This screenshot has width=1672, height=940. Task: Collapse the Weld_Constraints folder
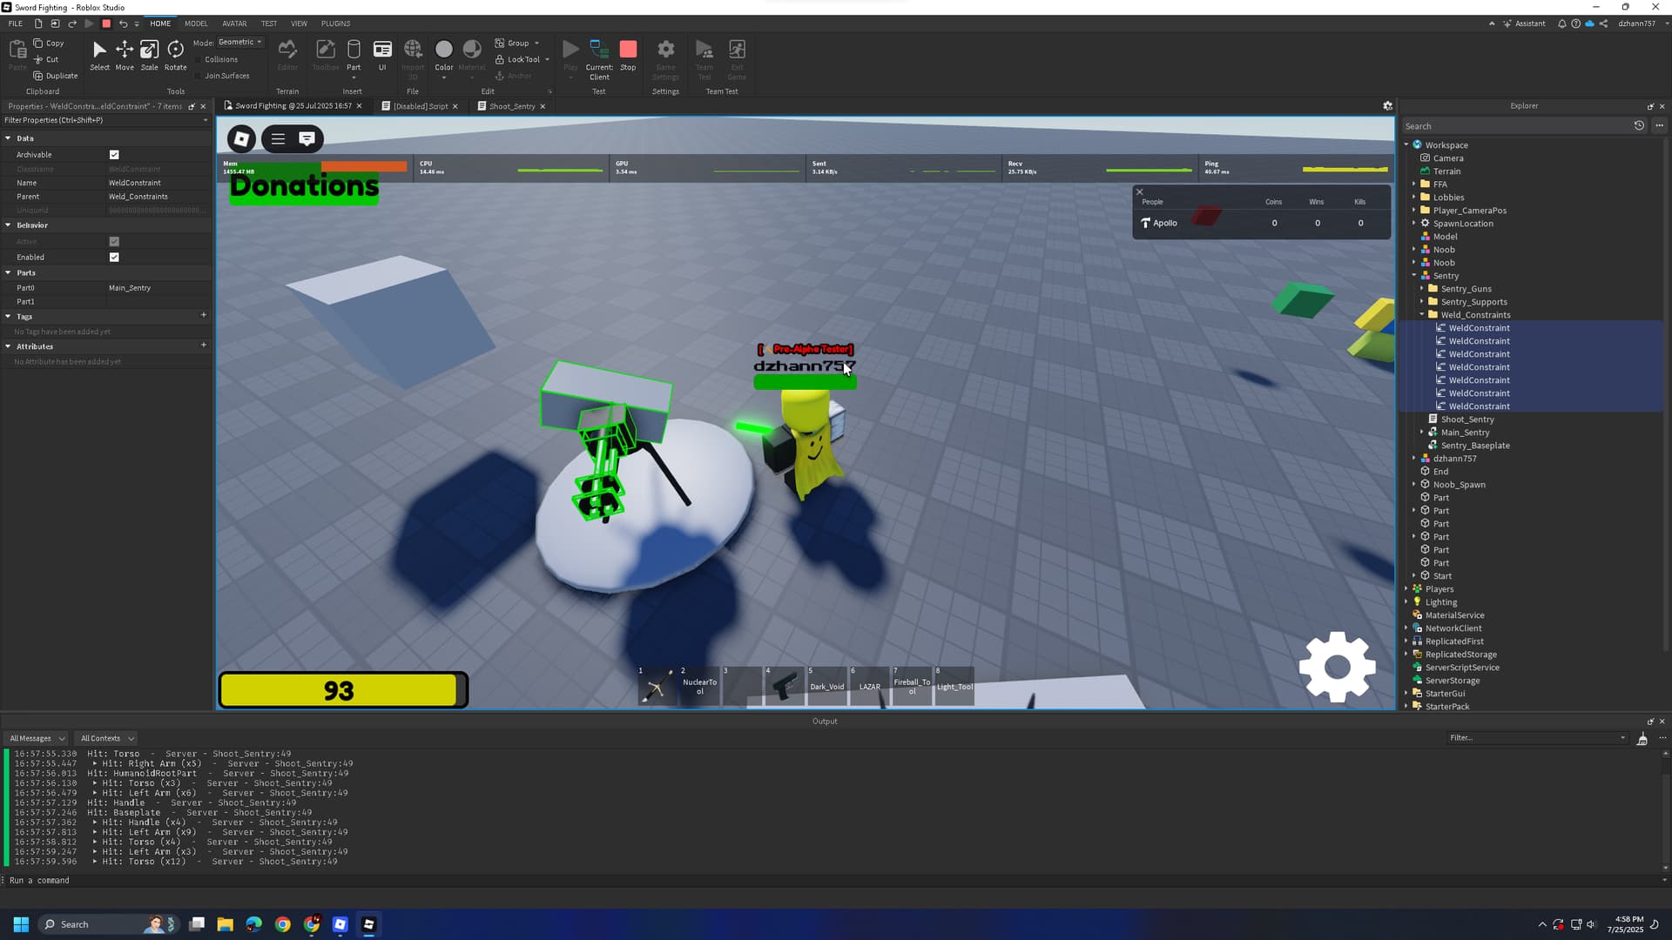(x=1420, y=314)
